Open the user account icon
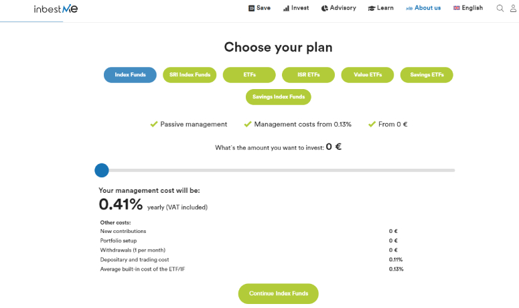This screenshot has width=519, height=308. coord(514,8)
